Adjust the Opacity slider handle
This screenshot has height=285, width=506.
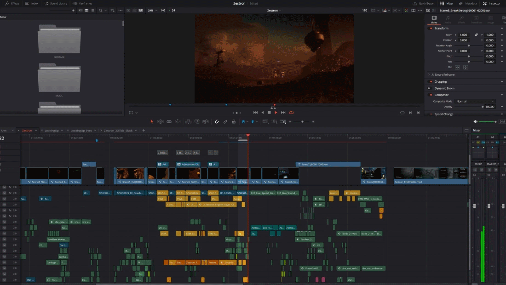(483, 107)
